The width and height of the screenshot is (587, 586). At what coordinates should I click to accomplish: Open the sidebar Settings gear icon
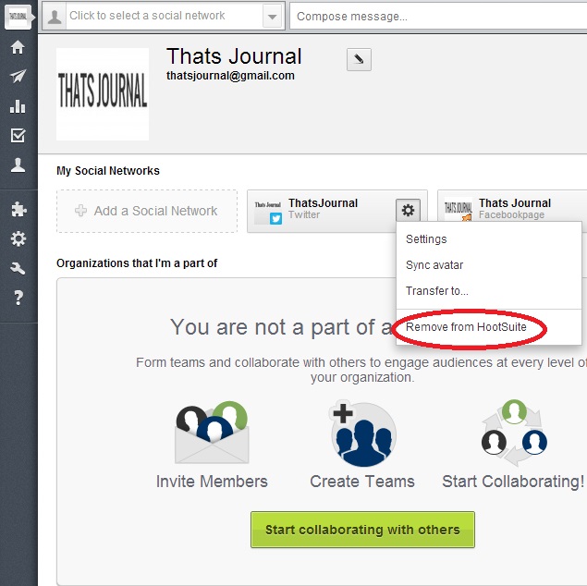pos(18,238)
